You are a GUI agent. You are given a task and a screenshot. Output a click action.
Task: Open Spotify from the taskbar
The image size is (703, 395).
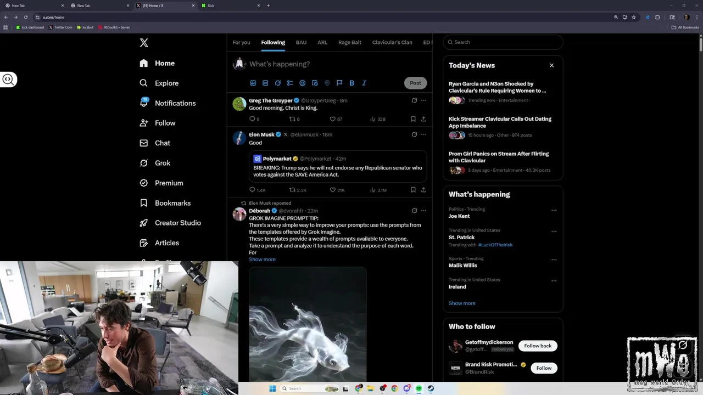(419, 388)
